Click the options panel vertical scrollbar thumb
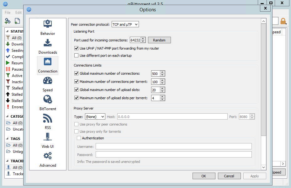Screen dimensions: 291x188 coord(263,79)
